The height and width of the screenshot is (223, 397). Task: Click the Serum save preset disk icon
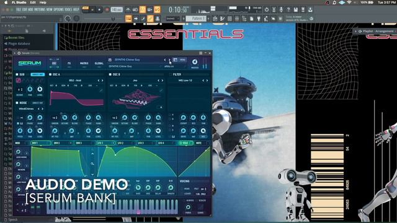click(110, 60)
